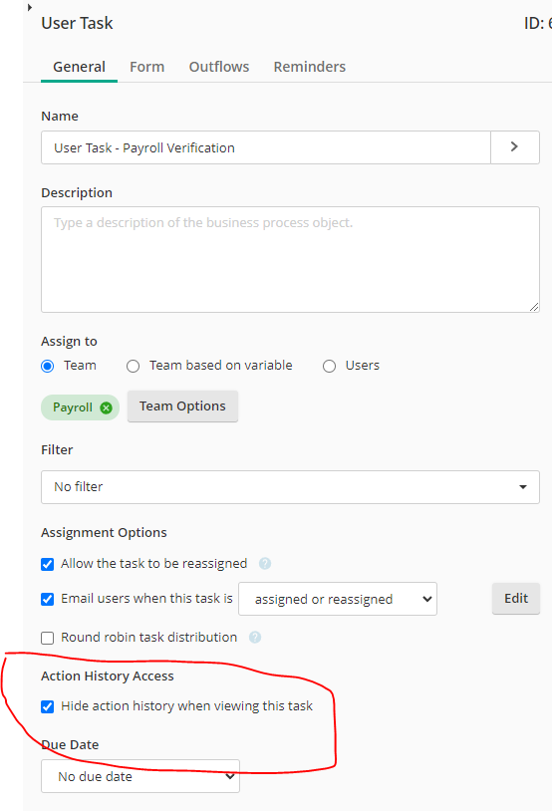This screenshot has width=552, height=811.
Task: Select Team based on variable option
Action: (x=133, y=367)
